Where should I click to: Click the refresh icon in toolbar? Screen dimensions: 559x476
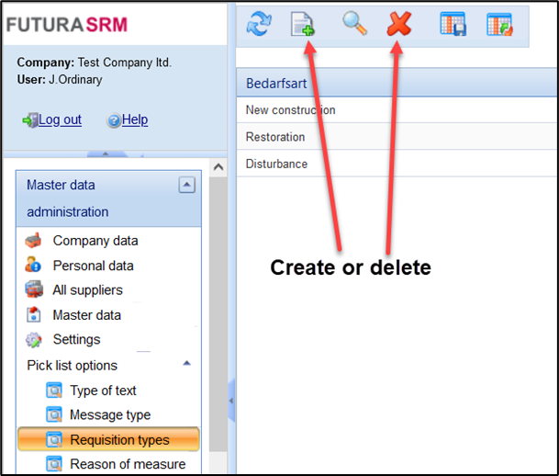(x=260, y=25)
